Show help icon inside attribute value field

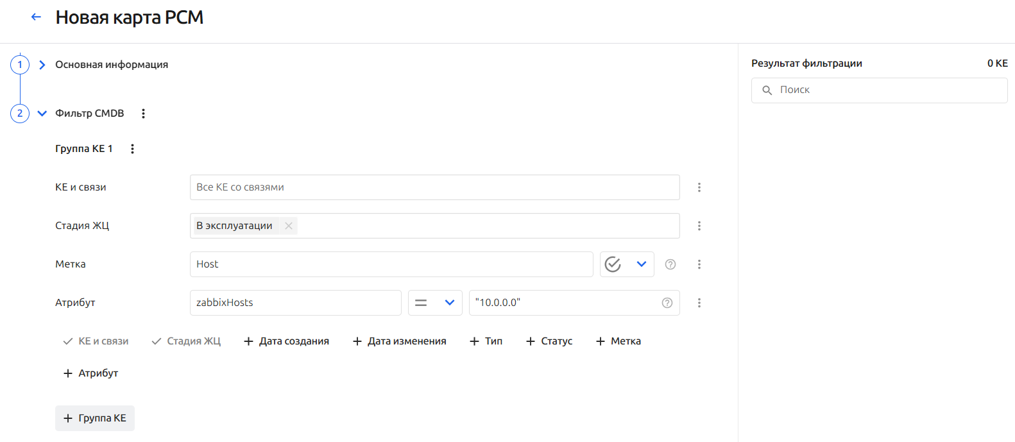click(x=667, y=303)
